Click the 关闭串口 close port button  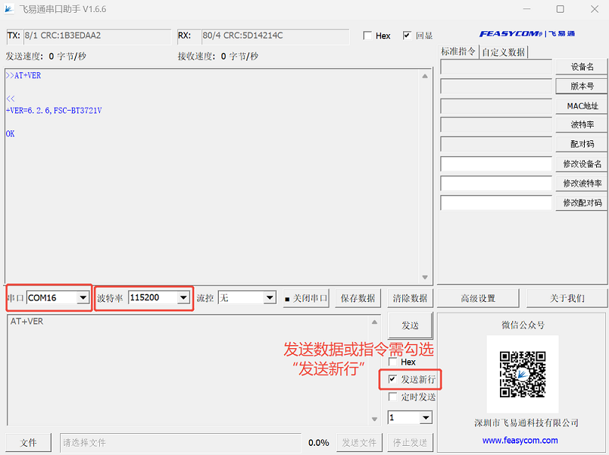pos(306,298)
